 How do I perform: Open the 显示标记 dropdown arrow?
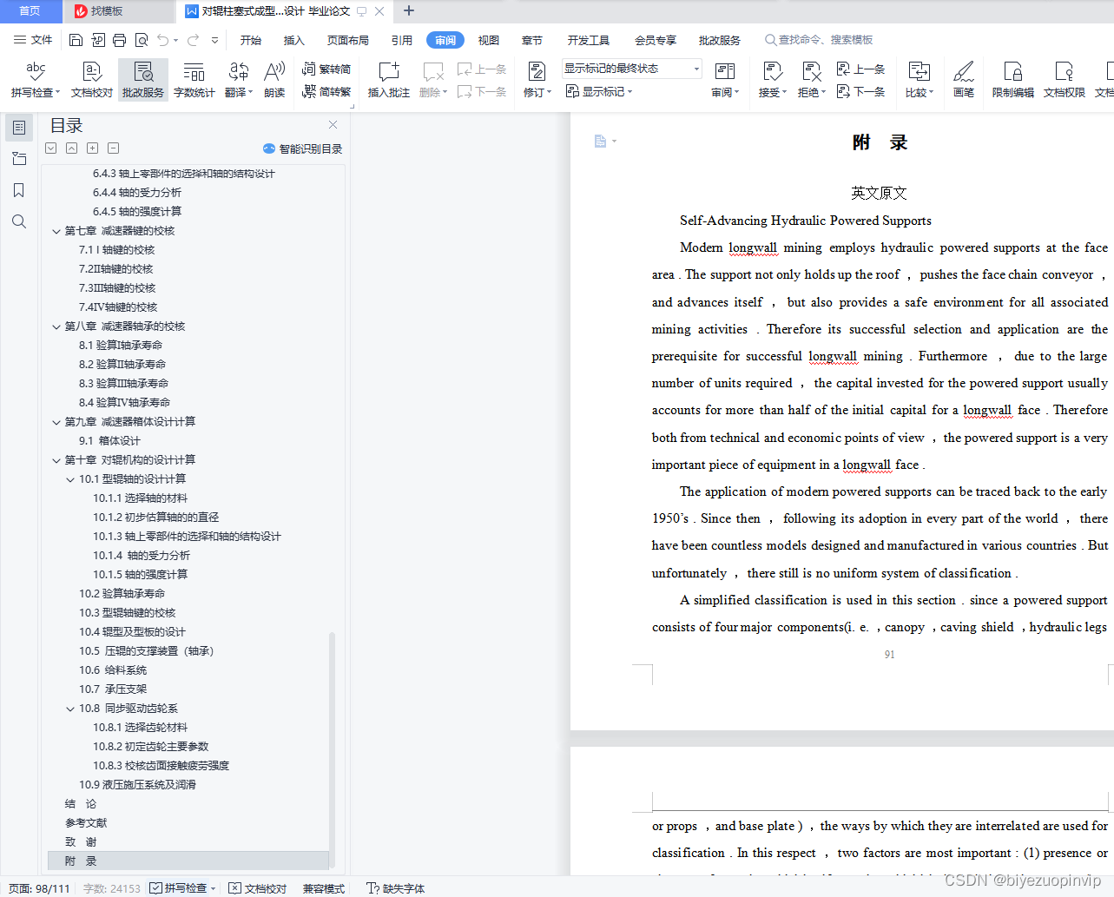[x=630, y=92]
